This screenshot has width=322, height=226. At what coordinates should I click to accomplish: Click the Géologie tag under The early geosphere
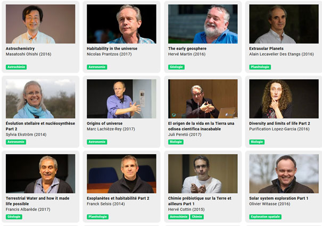pyautogui.click(x=176, y=67)
